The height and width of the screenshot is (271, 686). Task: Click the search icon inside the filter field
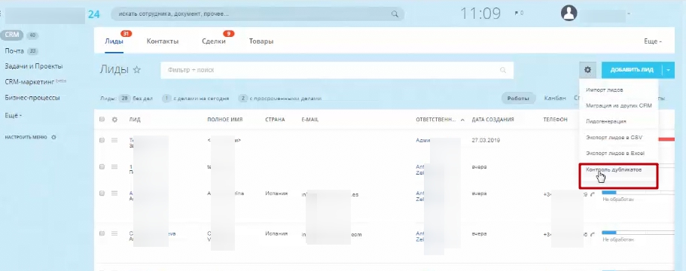click(503, 70)
